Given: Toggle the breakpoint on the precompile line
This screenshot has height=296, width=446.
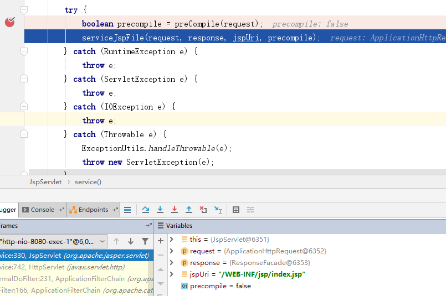Looking at the screenshot, I should point(10,22).
